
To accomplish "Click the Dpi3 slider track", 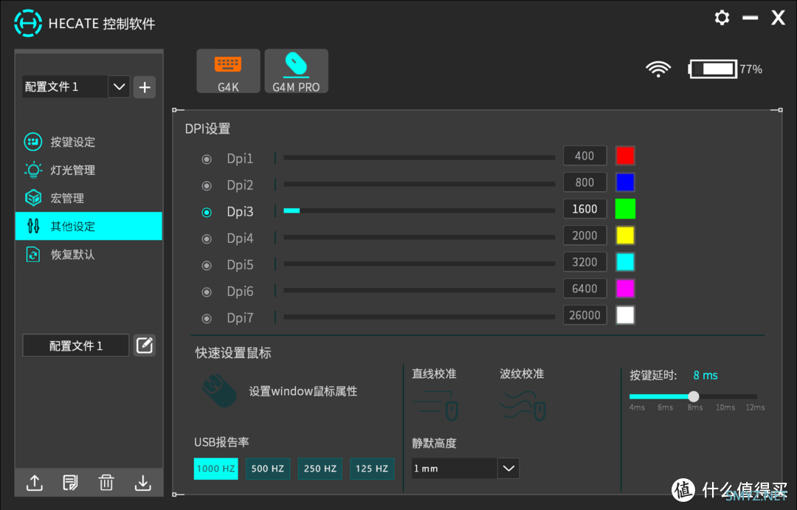I will tap(419, 210).
